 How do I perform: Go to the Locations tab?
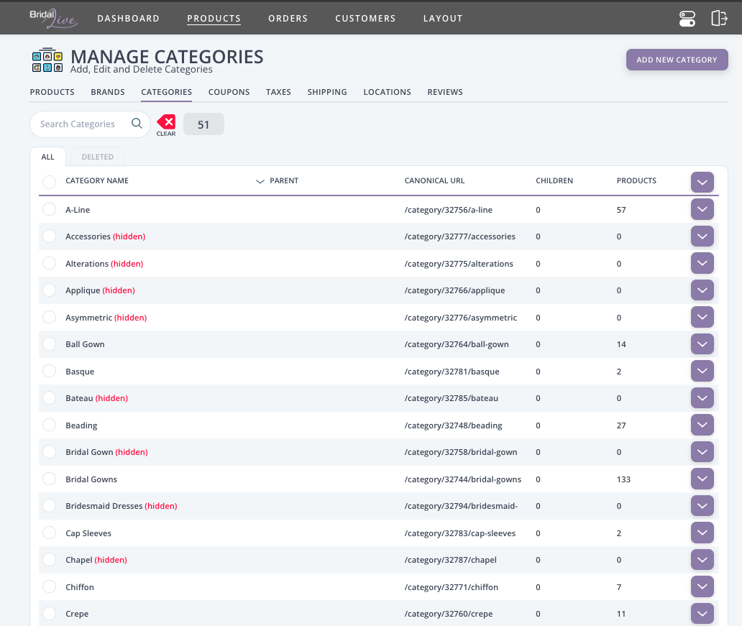pyautogui.click(x=387, y=92)
